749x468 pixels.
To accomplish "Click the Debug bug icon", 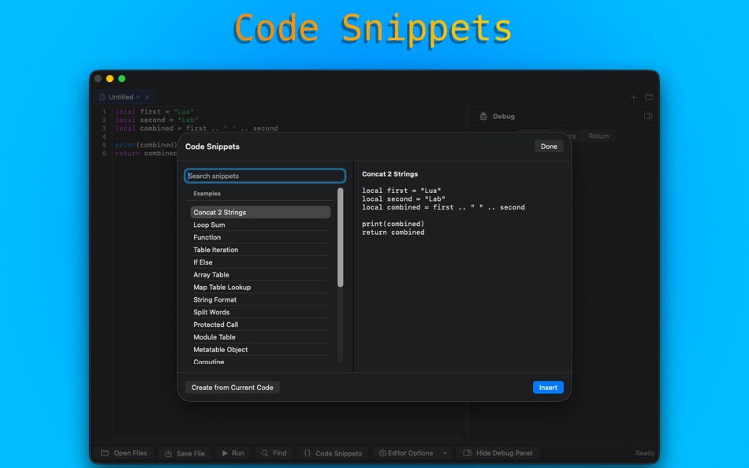I will click(x=483, y=116).
